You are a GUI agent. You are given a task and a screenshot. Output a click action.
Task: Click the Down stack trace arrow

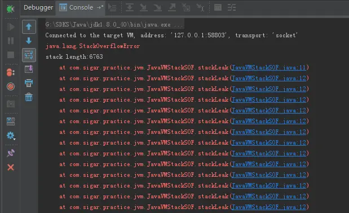[29, 41]
